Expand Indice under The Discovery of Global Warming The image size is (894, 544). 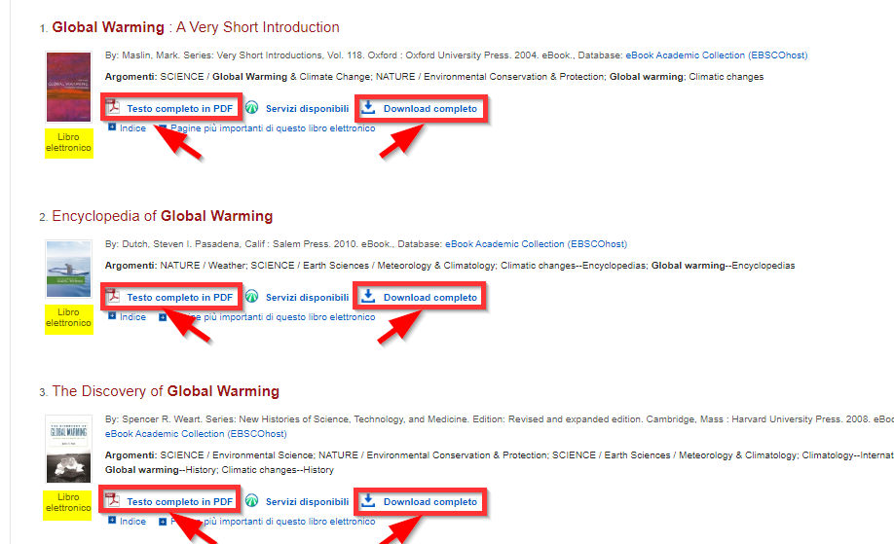pos(113,521)
